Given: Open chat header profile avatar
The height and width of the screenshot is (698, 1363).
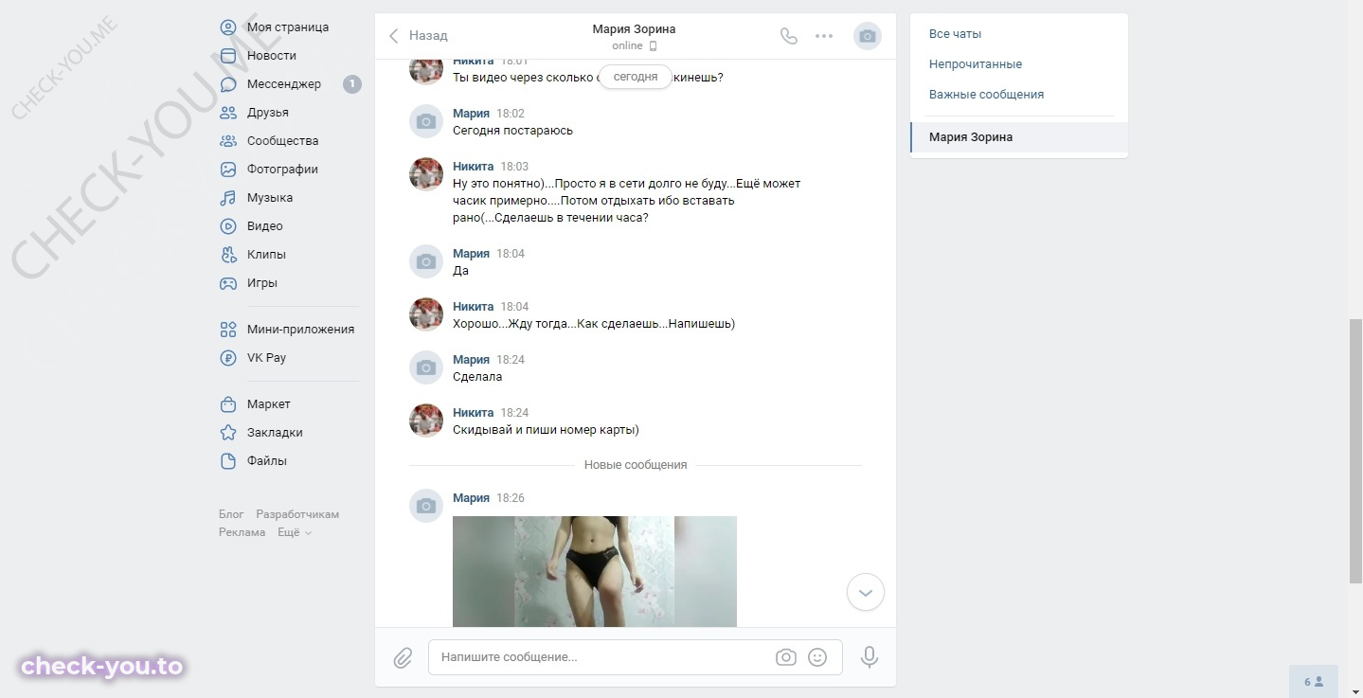Looking at the screenshot, I should (x=867, y=36).
